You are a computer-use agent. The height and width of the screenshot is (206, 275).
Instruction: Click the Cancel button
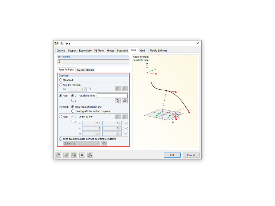pos(191,155)
